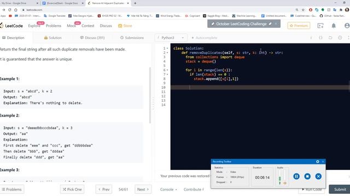Open the extensions puzzle icon
This screenshot has height=196, width=350.
341,10
